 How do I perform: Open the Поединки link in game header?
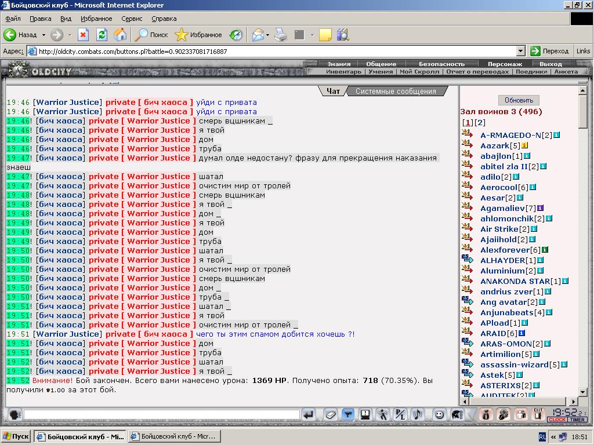[x=531, y=71]
